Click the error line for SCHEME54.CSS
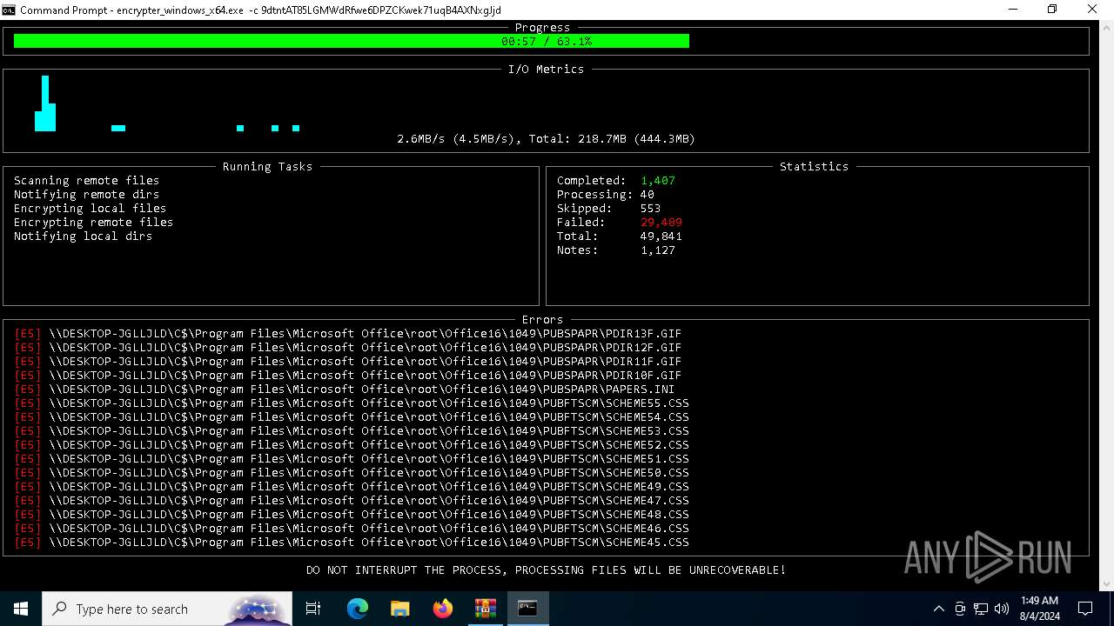Image resolution: width=1114 pixels, height=626 pixels. 352,417
